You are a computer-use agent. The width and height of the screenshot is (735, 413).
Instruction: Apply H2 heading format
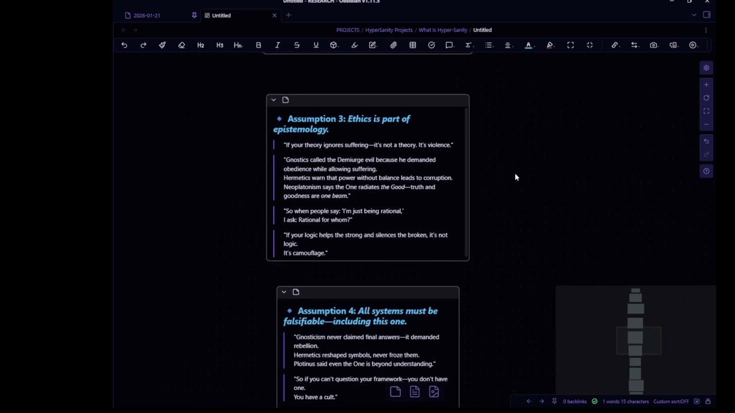coord(200,45)
